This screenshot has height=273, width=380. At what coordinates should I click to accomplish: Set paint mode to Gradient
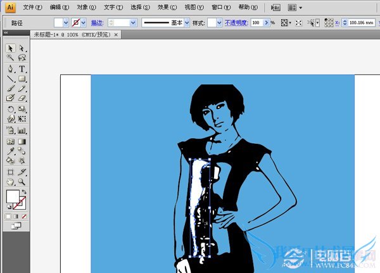pyautogui.click(x=16, y=216)
